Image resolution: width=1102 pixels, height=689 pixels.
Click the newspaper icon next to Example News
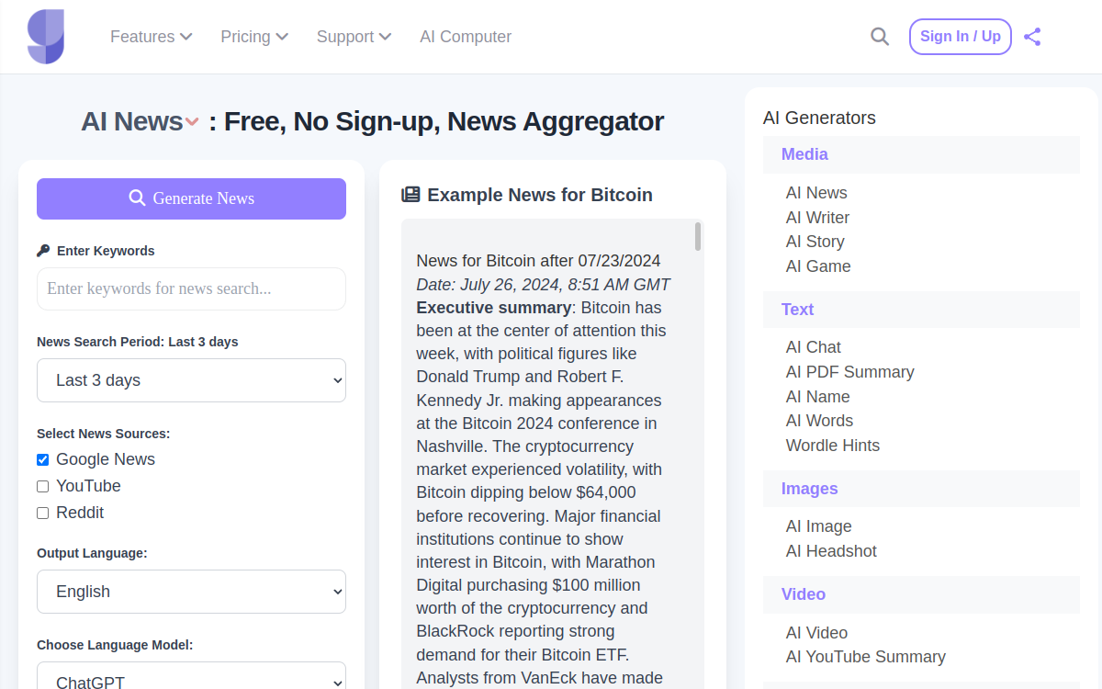click(x=410, y=195)
